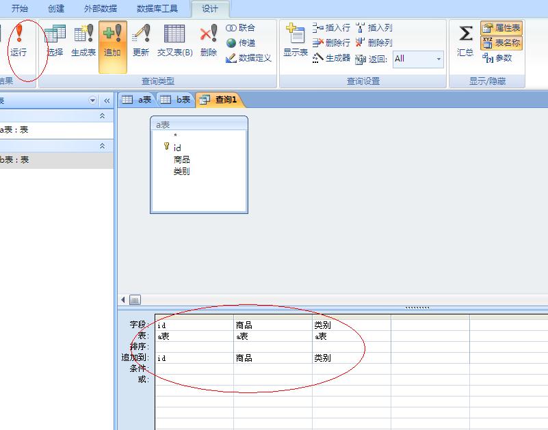The width and height of the screenshot is (548, 430).
Task: Open the 创建 ribbon tab
Action: (x=56, y=8)
